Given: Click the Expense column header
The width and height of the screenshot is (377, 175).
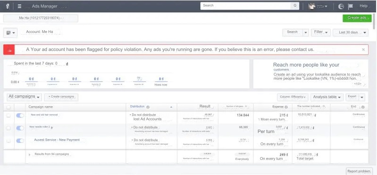Looking at the screenshot, I should point(278,107).
